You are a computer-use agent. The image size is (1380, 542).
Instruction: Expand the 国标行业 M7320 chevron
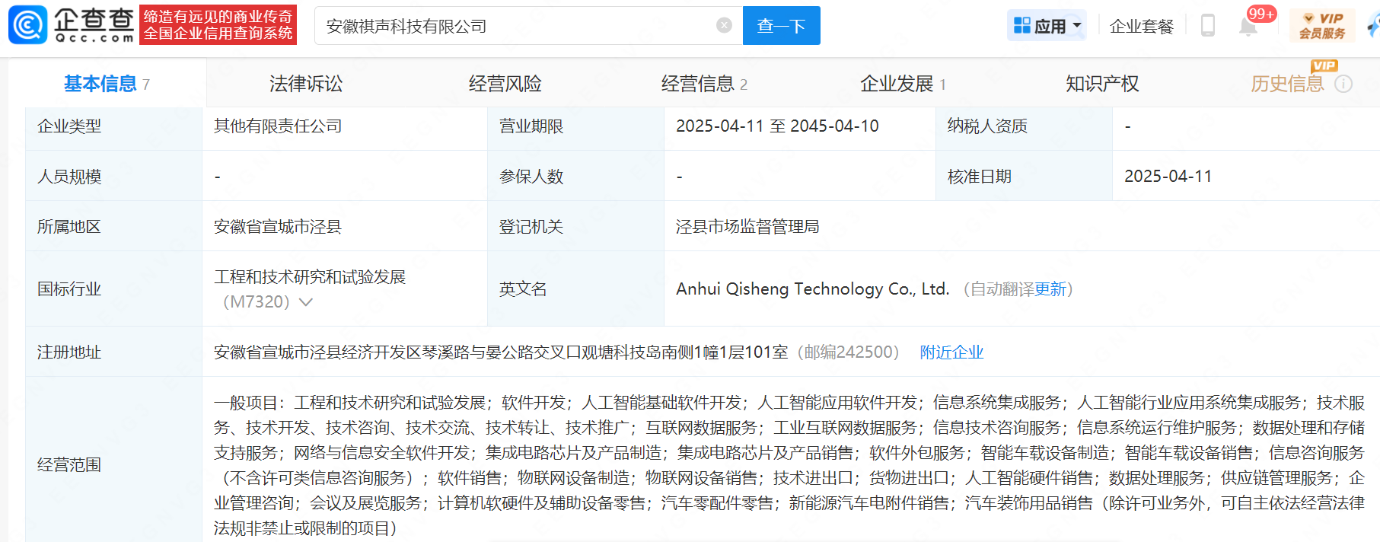coord(306,302)
